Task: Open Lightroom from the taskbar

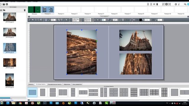Action: [45, 103]
